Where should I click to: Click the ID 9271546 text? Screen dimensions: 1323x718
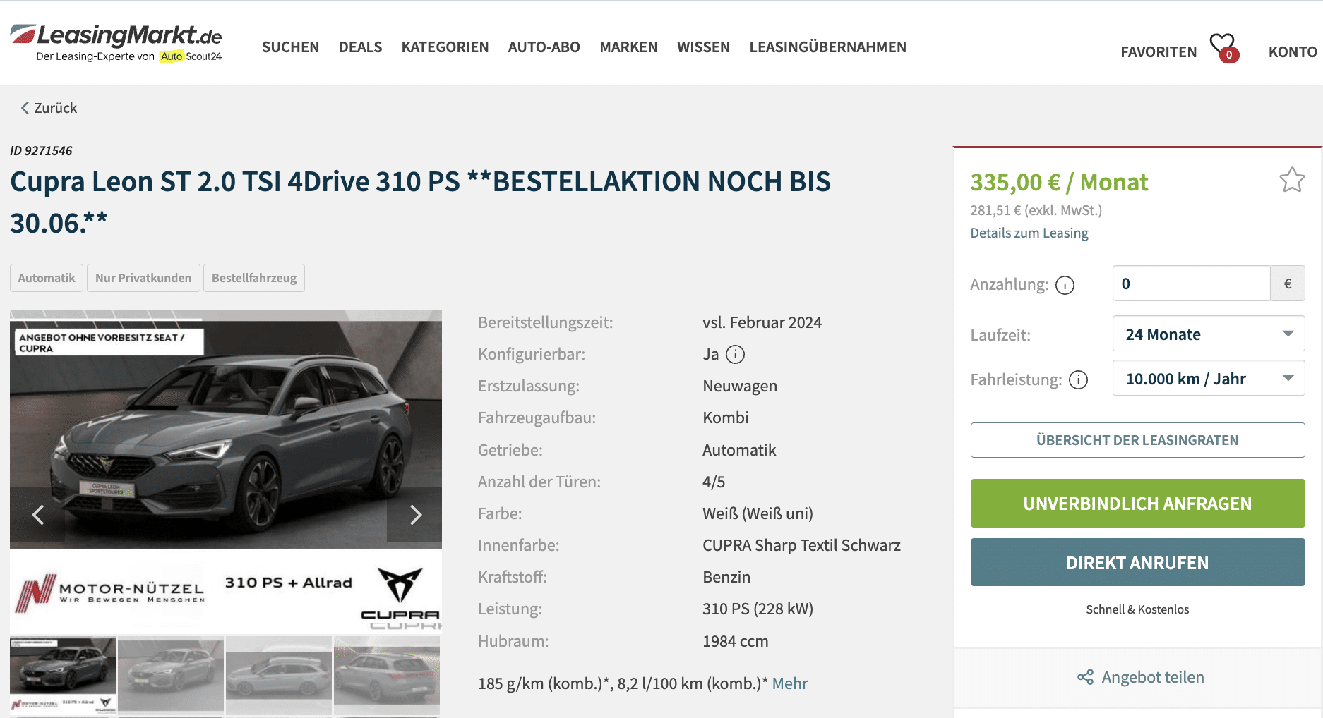41,150
